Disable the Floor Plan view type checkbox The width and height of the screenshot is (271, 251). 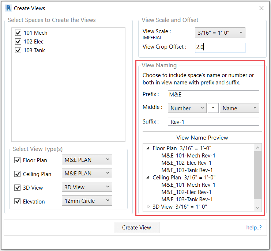pyautogui.click(x=17, y=160)
